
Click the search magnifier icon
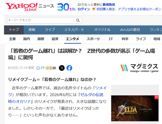point(78,20)
